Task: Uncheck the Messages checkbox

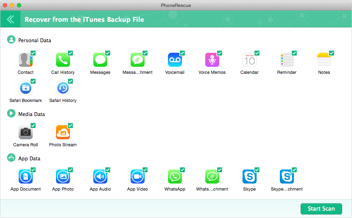Action: pyautogui.click(x=108, y=53)
